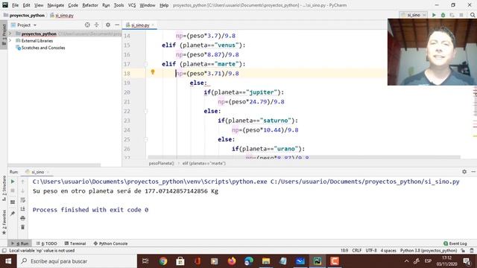The height and width of the screenshot is (268, 477).
Task: Collapse all in Project panel toolbar
Action: [97, 25]
